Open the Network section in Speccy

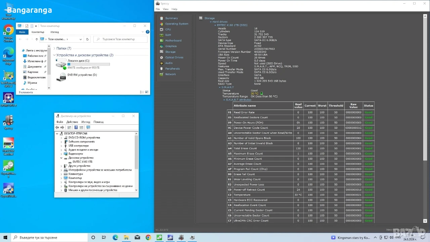[171, 74]
